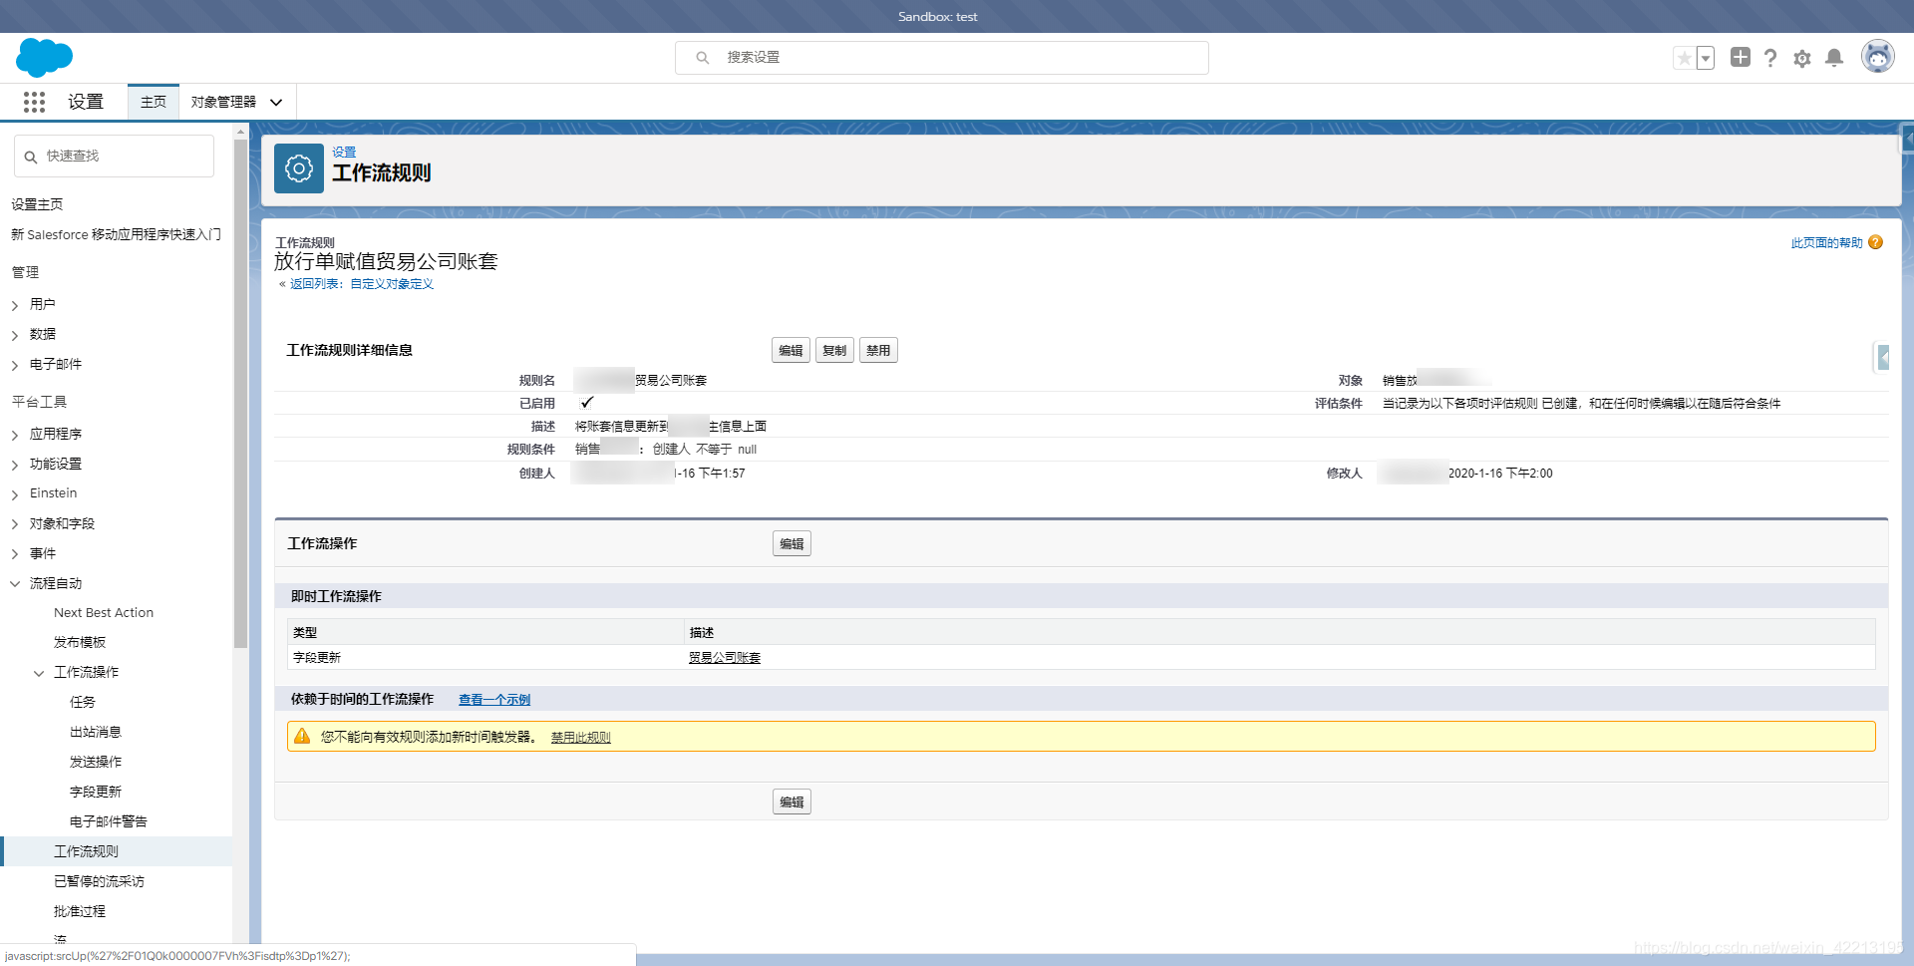This screenshot has width=1914, height=966.
Task: Click 编辑 beside 工作流操作 heading
Action: [792, 543]
